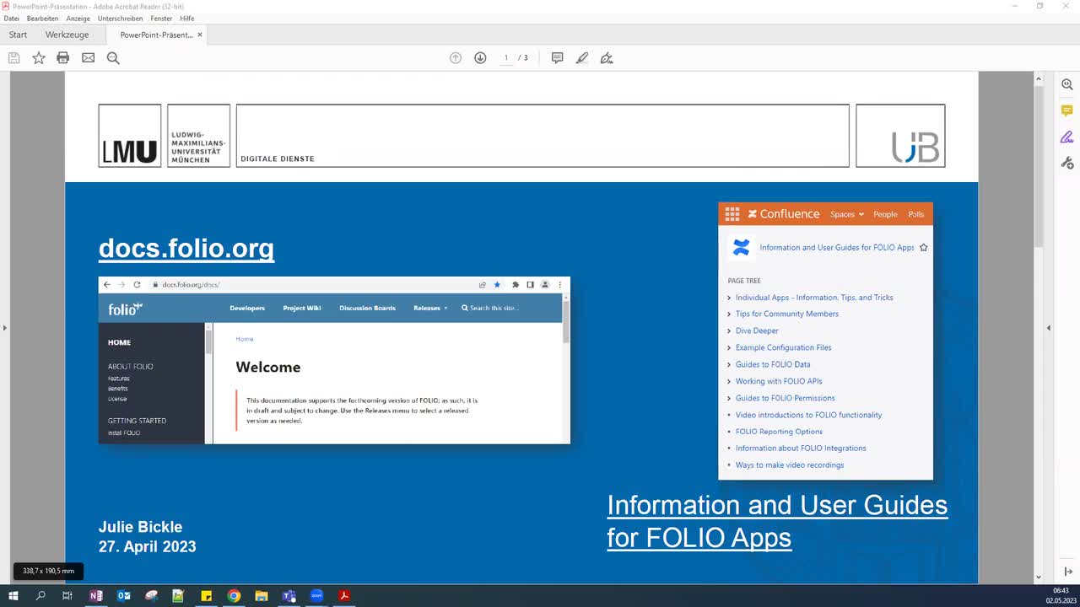This screenshot has height=607, width=1080.
Task: Open Outlook from the taskbar
Action: tap(124, 596)
